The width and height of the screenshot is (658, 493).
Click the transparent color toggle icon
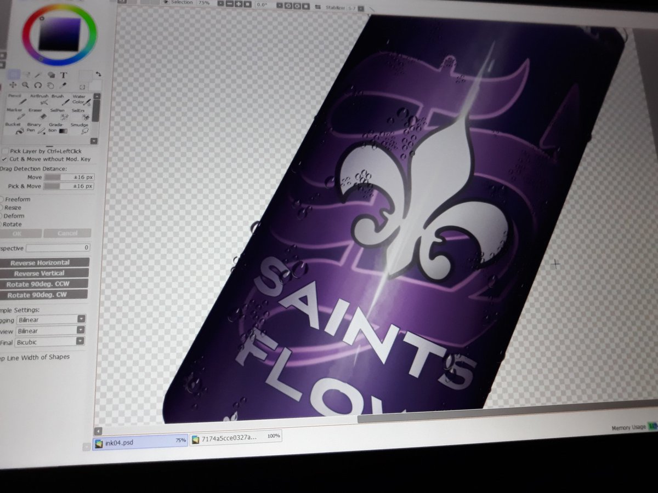pos(82,87)
